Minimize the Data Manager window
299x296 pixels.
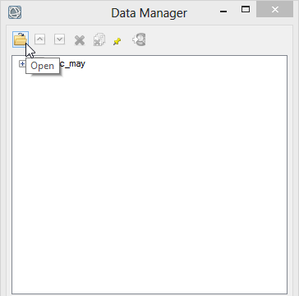(223, 12)
